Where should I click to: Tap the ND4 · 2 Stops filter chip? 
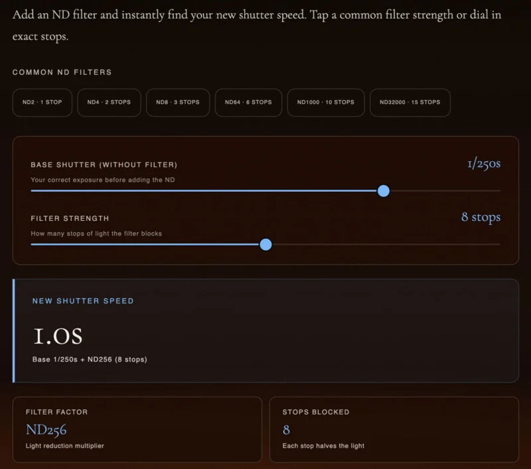(109, 102)
